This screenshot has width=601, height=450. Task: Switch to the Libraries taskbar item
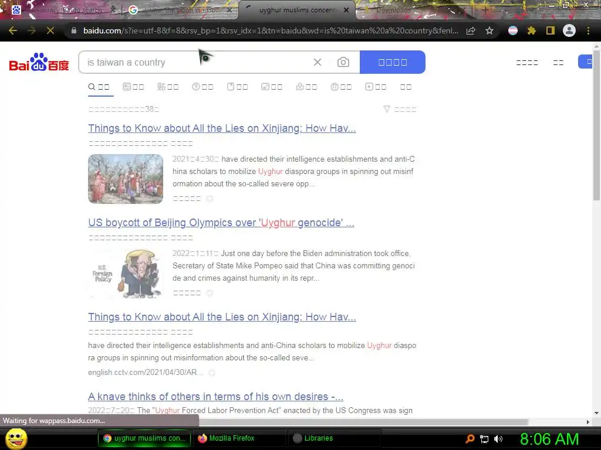pos(335,438)
